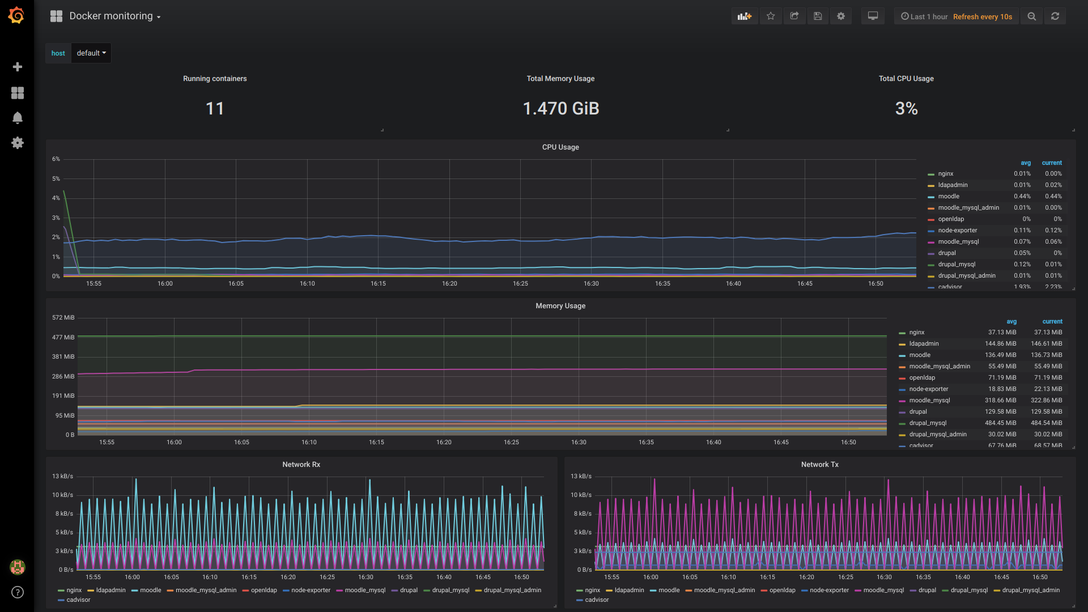Open the Memory Usage panel title menu
This screenshot has height=612, width=1088.
tap(560, 306)
